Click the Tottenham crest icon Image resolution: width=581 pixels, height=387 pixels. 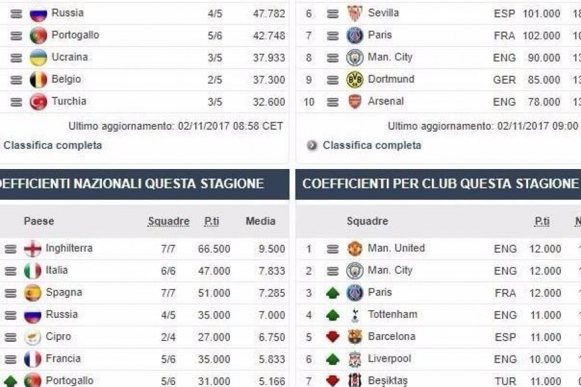coord(354,315)
